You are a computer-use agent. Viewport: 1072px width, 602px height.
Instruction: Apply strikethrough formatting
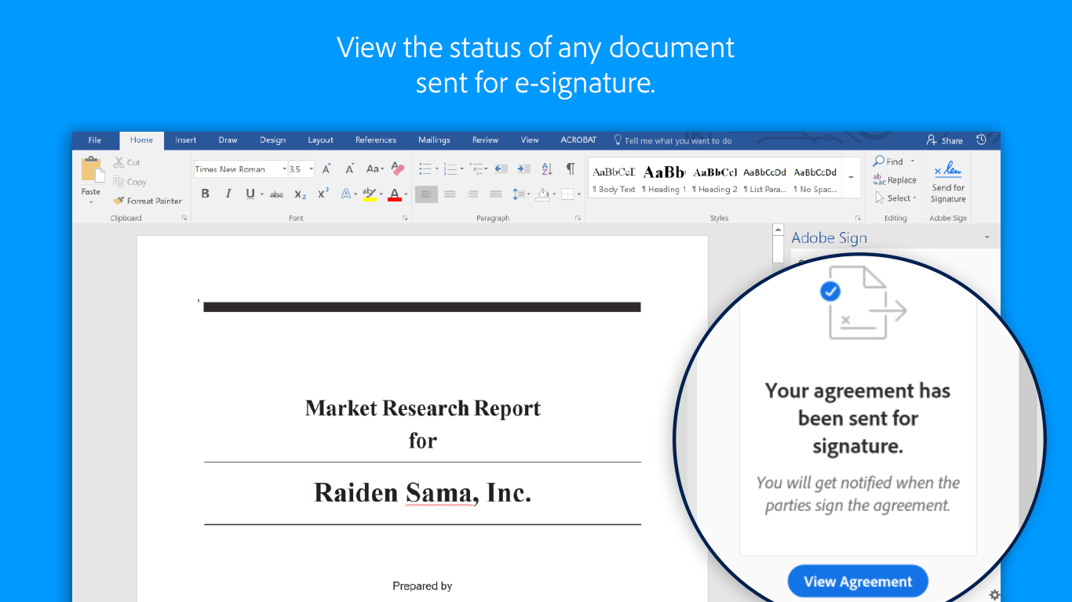click(276, 194)
